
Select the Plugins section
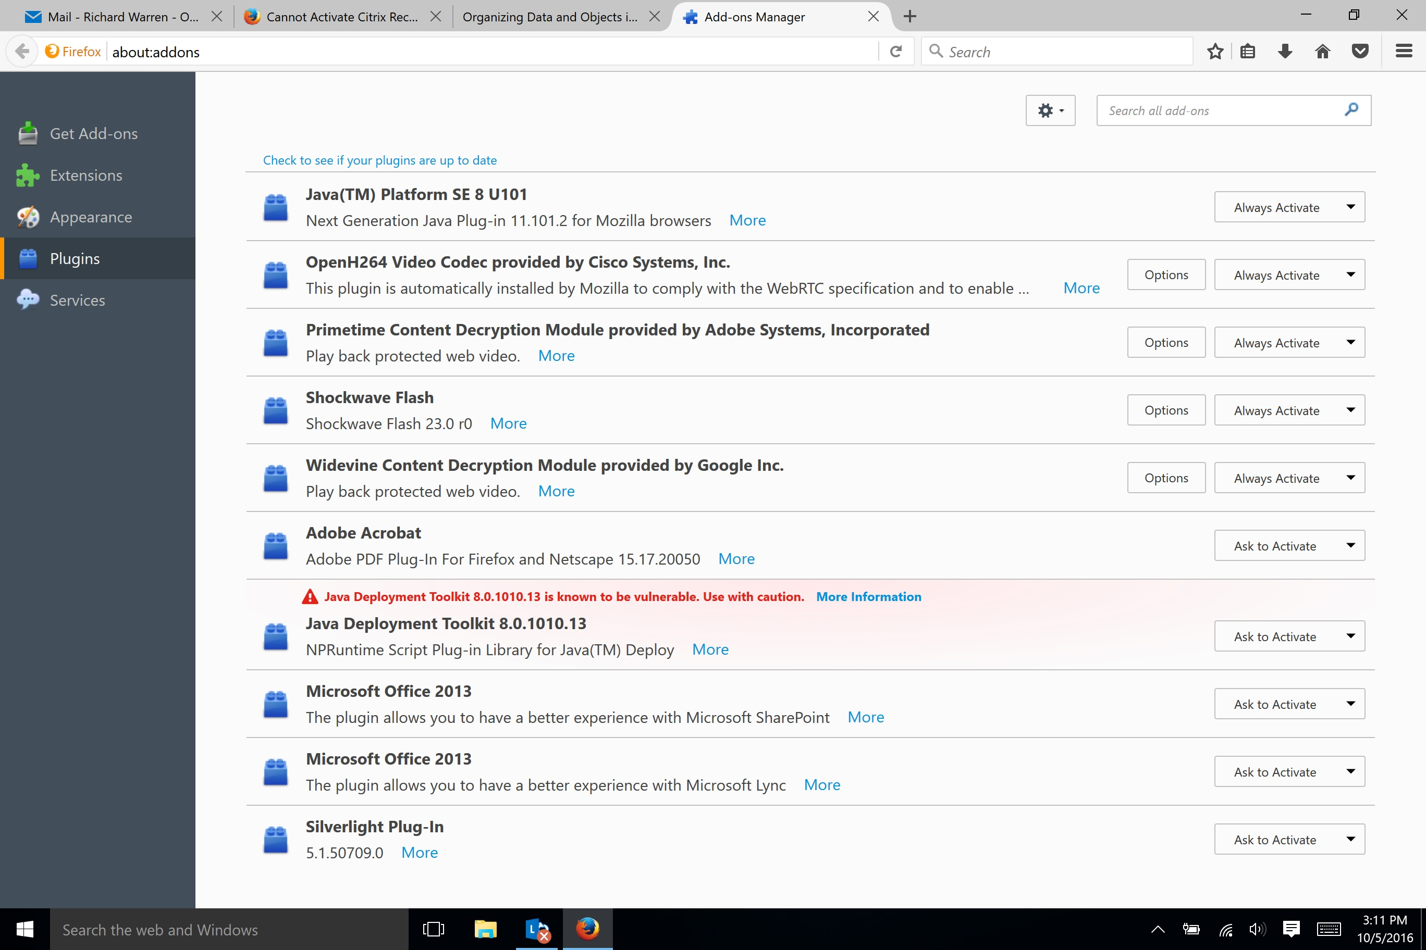pos(97,259)
